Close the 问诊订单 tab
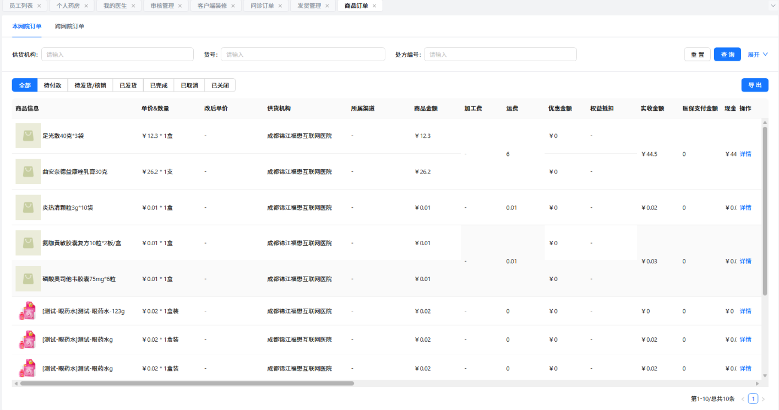The width and height of the screenshot is (779, 410). pyautogui.click(x=280, y=6)
